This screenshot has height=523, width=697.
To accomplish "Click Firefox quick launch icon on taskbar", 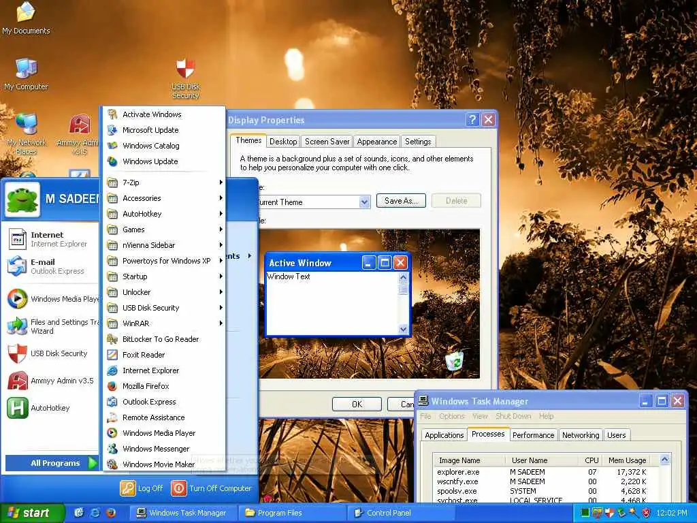I will click(x=111, y=513).
